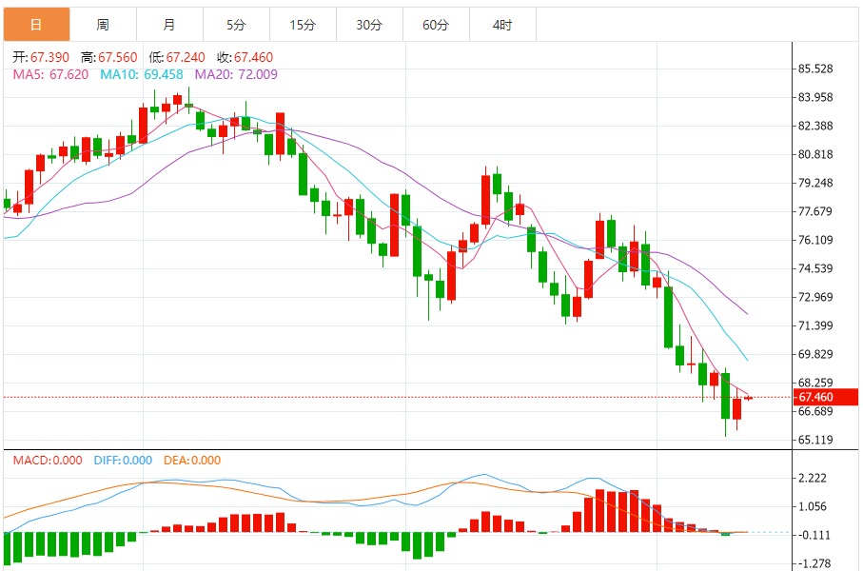Click the MA10: 69.458 indicator label
Viewport: 863px width, 571px height.
click(x=142, y=74)
